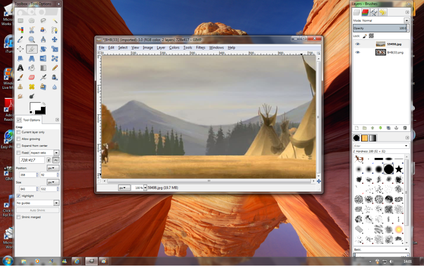Select the Airbrush tool
Image resolution: width=424 pixels, height=268 pixels.
(x=43, y=78)
